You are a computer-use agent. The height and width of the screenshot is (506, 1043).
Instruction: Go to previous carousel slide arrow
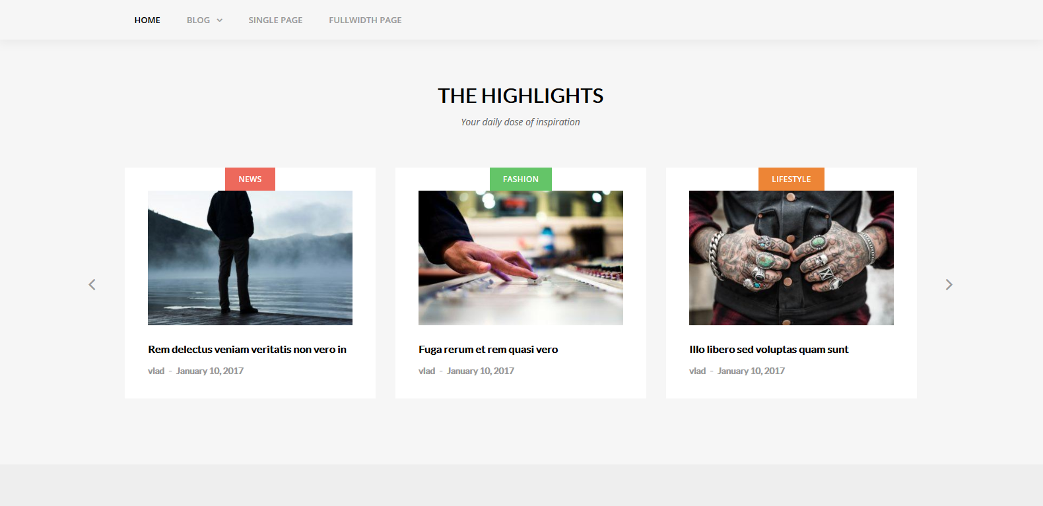[92, 284]
